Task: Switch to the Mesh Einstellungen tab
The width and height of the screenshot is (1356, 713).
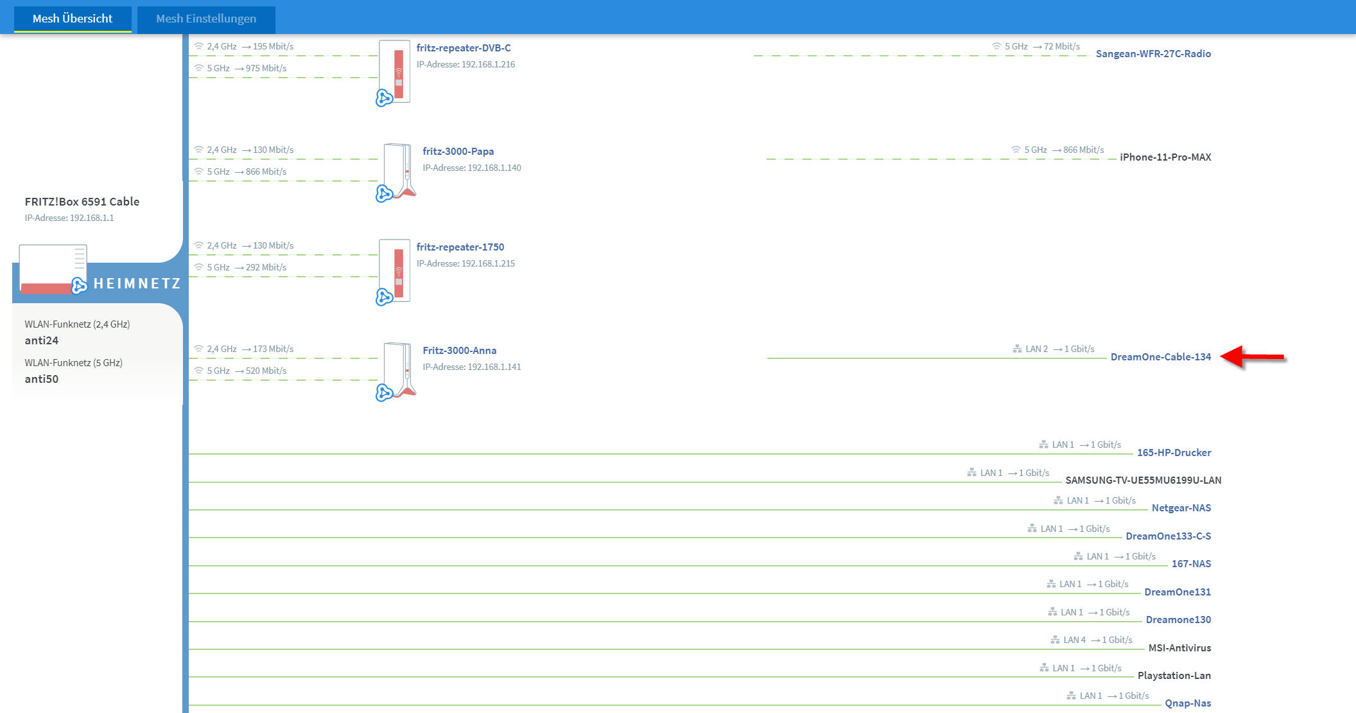Action: tap(206, 19)
